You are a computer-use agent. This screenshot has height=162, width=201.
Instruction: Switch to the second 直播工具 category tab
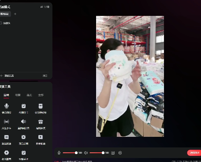(x=18, y=95)
